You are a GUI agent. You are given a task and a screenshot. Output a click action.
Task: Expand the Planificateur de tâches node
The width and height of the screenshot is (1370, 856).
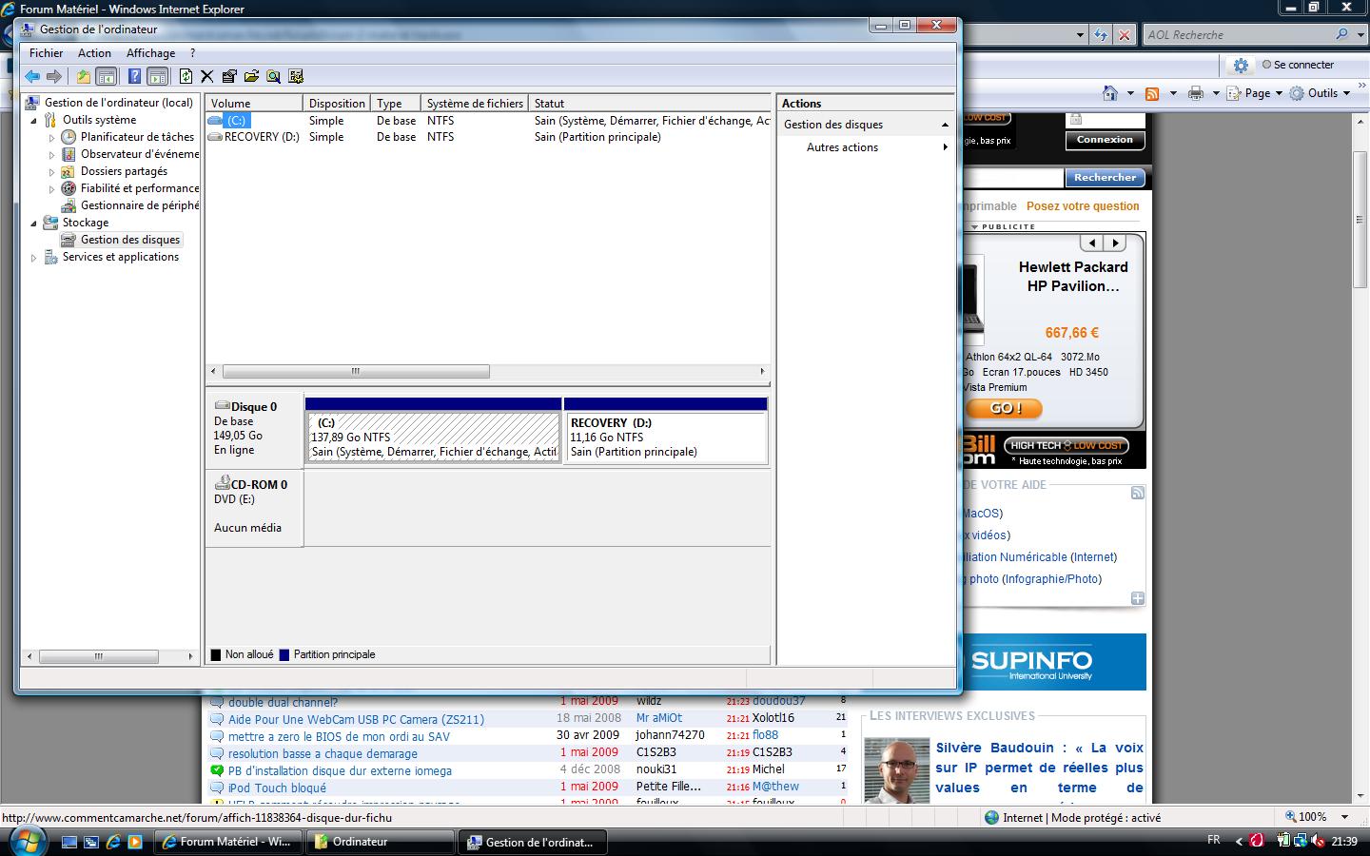(52, 138)
